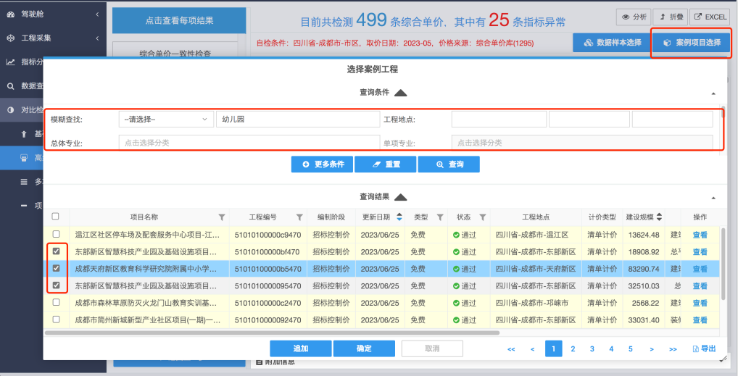Viewport: 738px width, 376px height.
Task: Sort by 建设规模 arrows icon
Action: tap(659, 217)
